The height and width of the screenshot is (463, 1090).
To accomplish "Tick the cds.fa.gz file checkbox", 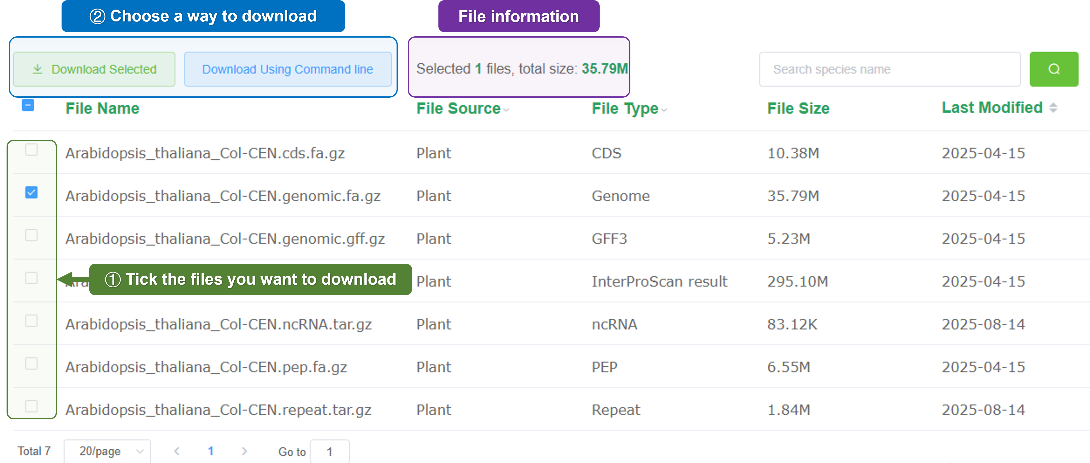I will pos(31,150).
